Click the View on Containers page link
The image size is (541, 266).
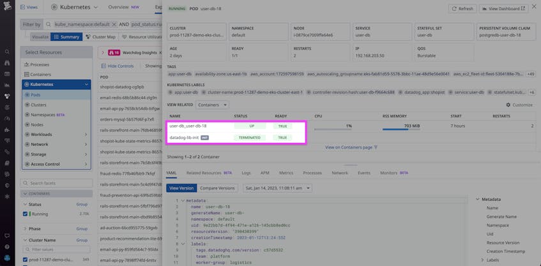coord(349,147)
